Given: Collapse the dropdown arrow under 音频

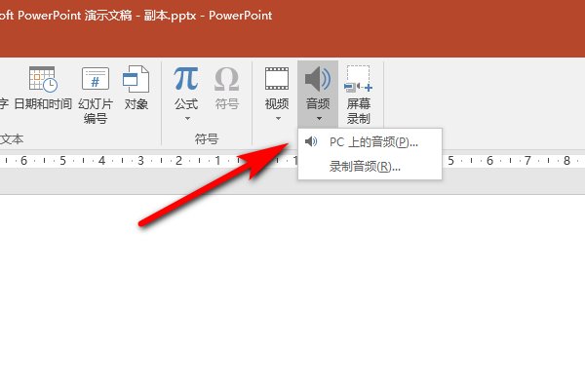Looking at the screenshot, I should click(x=318, y=119).
